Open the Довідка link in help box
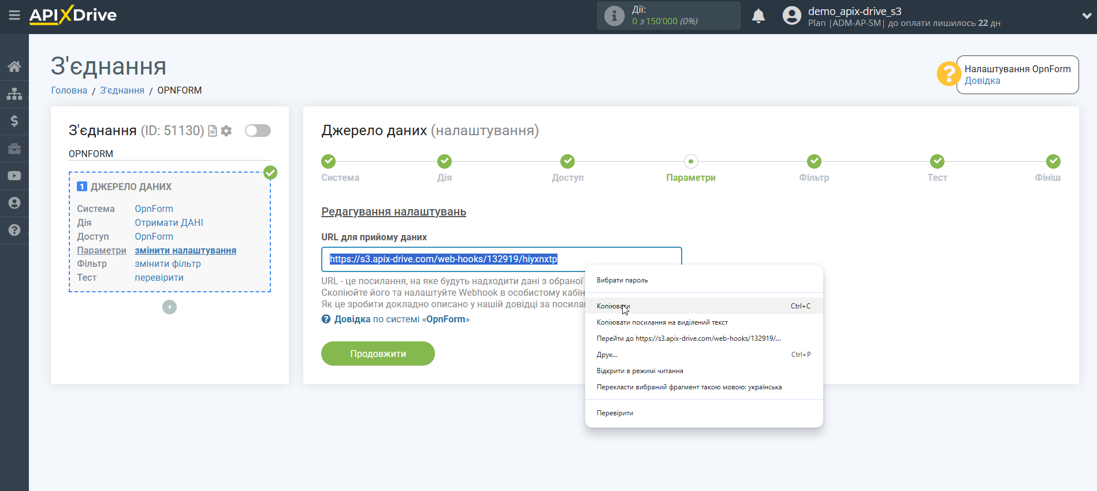Image resolution: width=1097 pixels, height=491 pixels. click(x=982, y=81)
